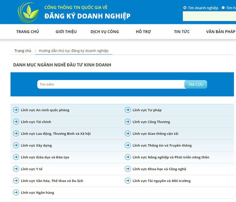Open the TRANG CHỦ menu item
Image resolution: width=236 pixels, height=202 pixels.
pos(28,32)
